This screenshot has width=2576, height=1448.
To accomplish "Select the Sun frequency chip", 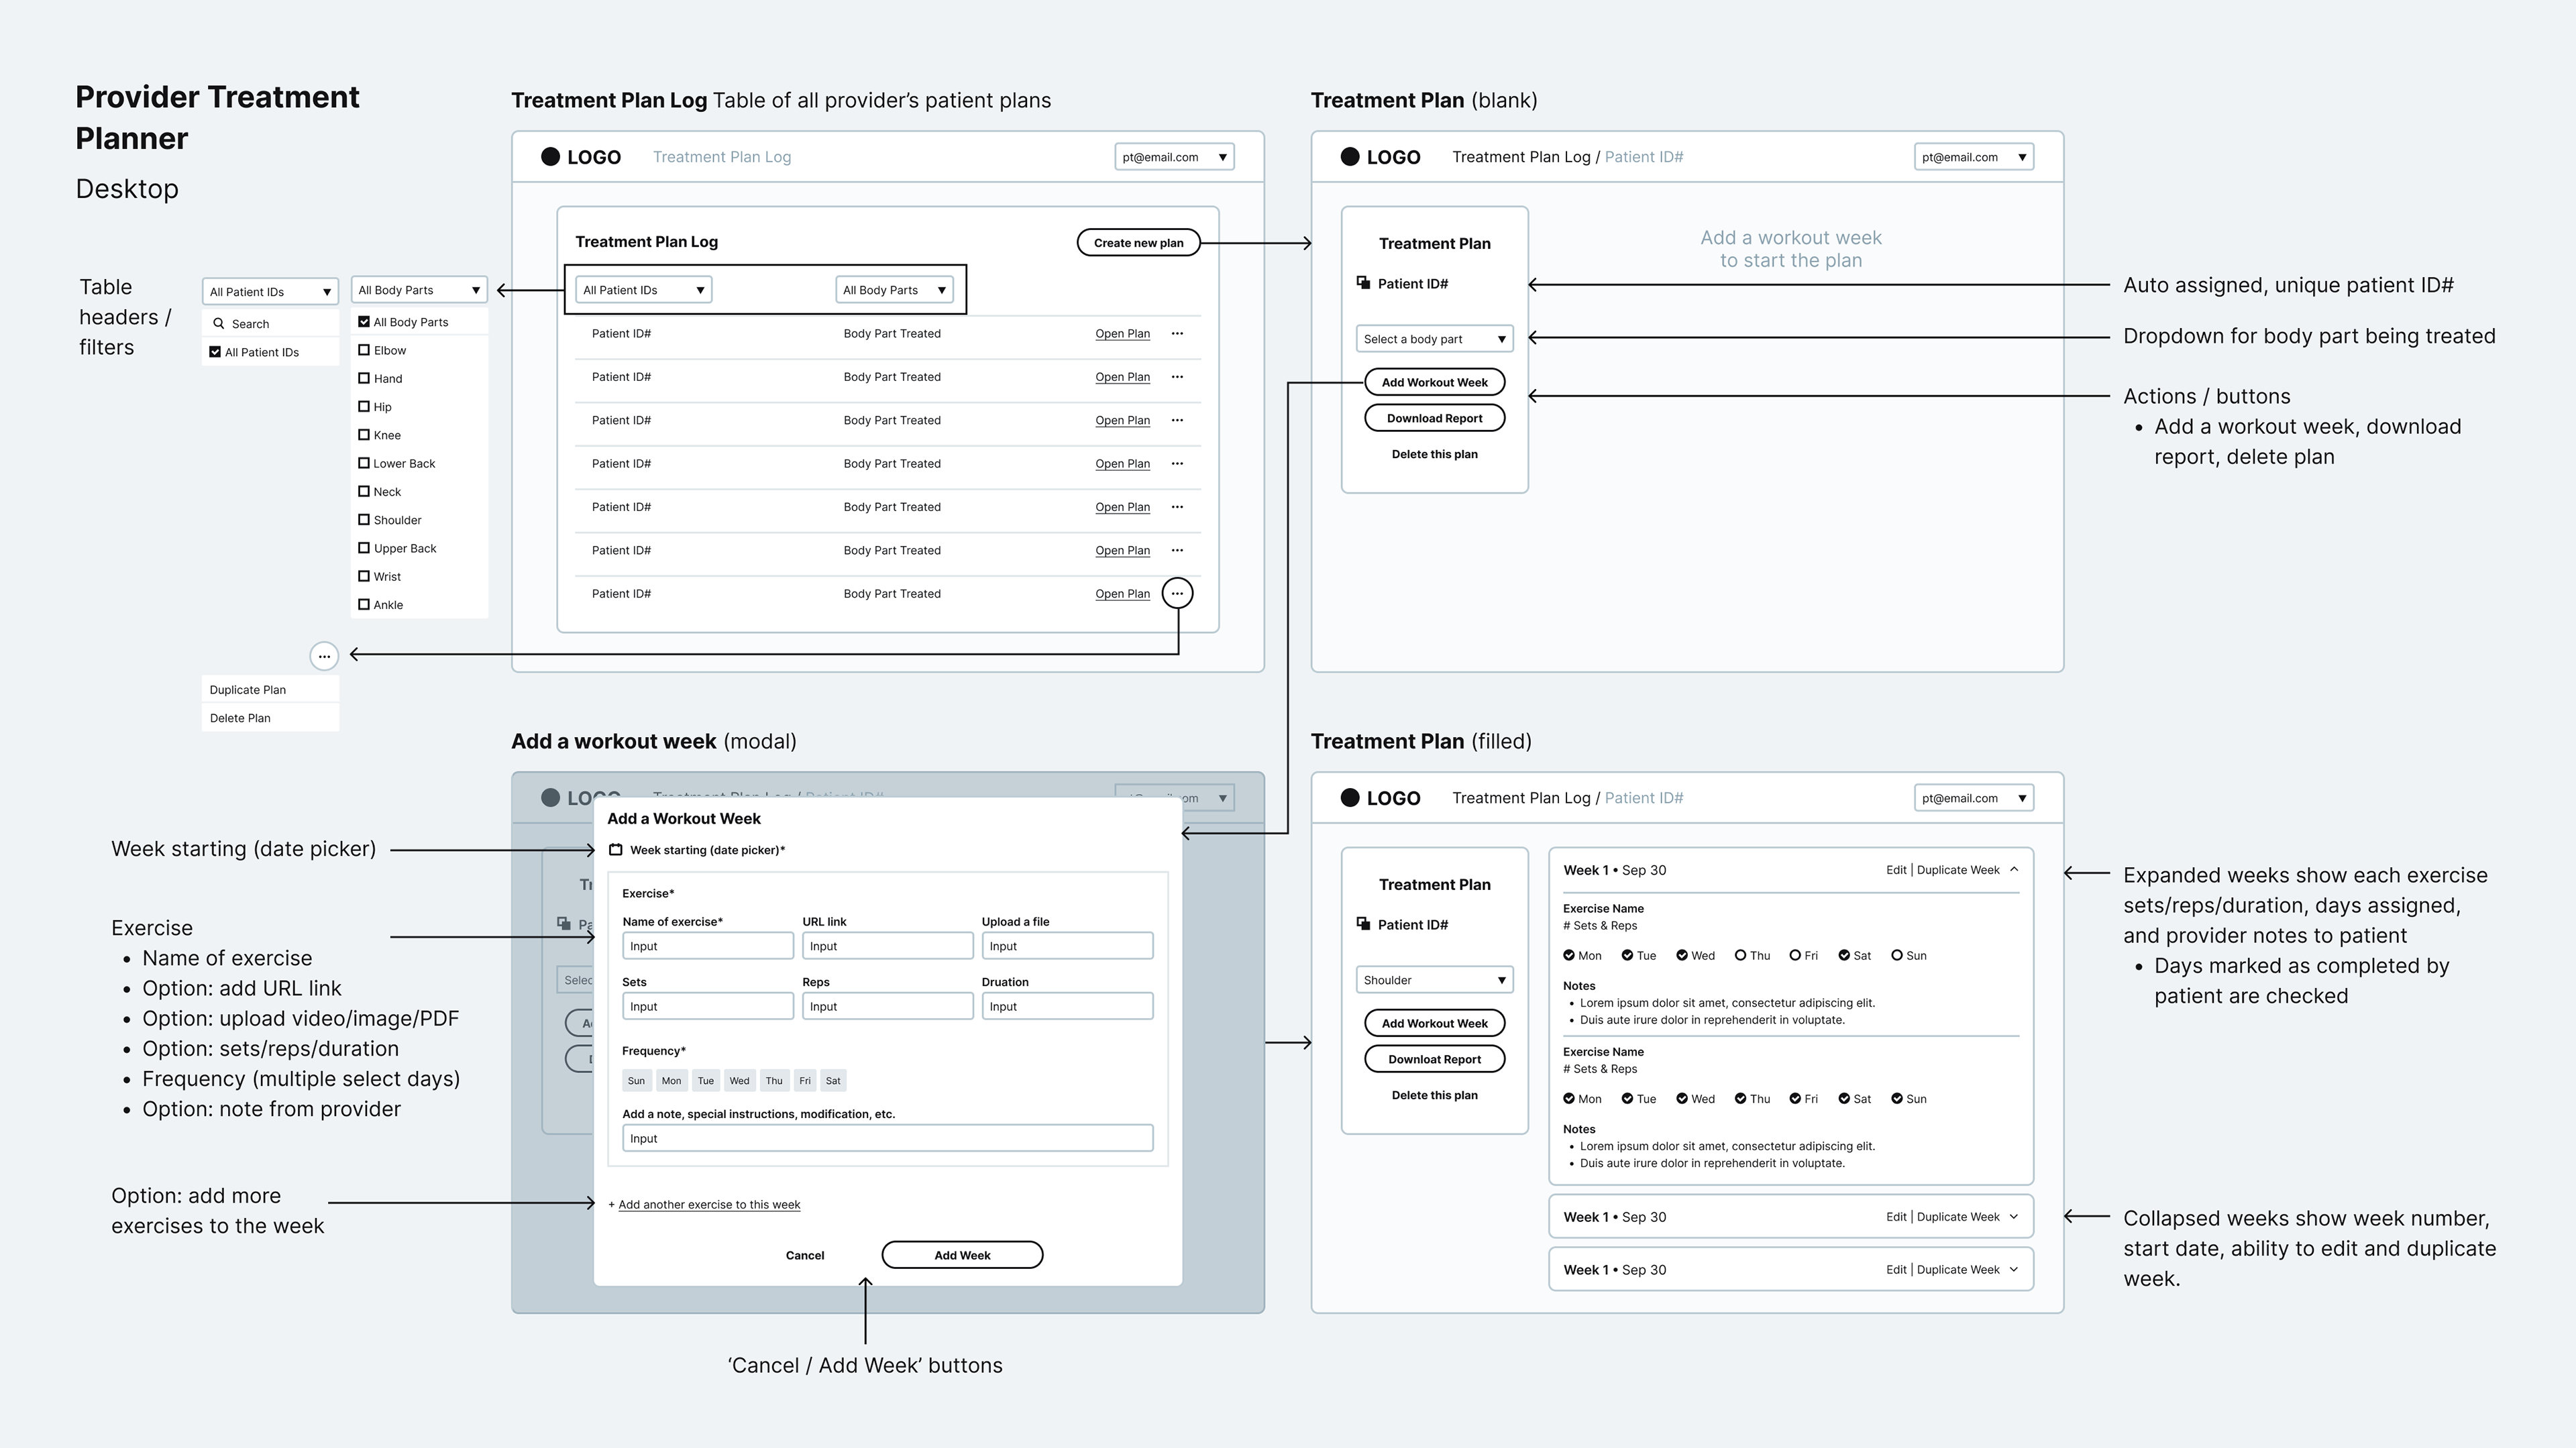I will click(636, 1080).
